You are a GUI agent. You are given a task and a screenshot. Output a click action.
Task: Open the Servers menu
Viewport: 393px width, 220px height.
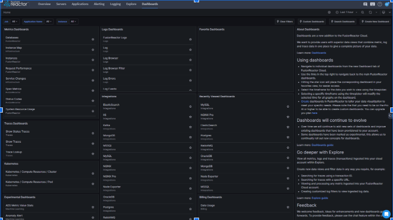61,4
